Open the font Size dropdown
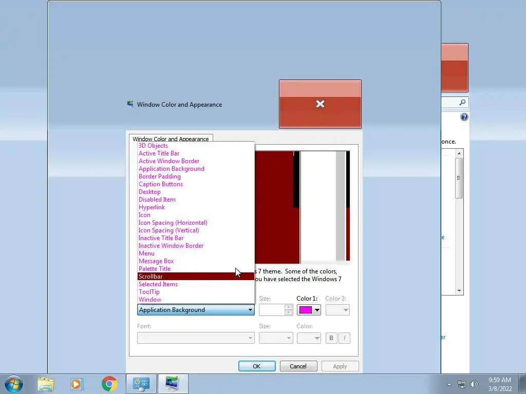526x394 pixels. pos(275,338)
